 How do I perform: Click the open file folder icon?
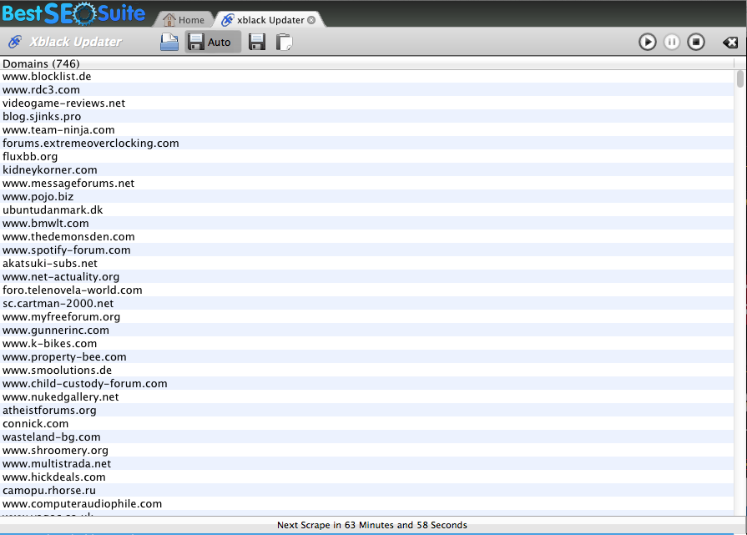[169, 42]
